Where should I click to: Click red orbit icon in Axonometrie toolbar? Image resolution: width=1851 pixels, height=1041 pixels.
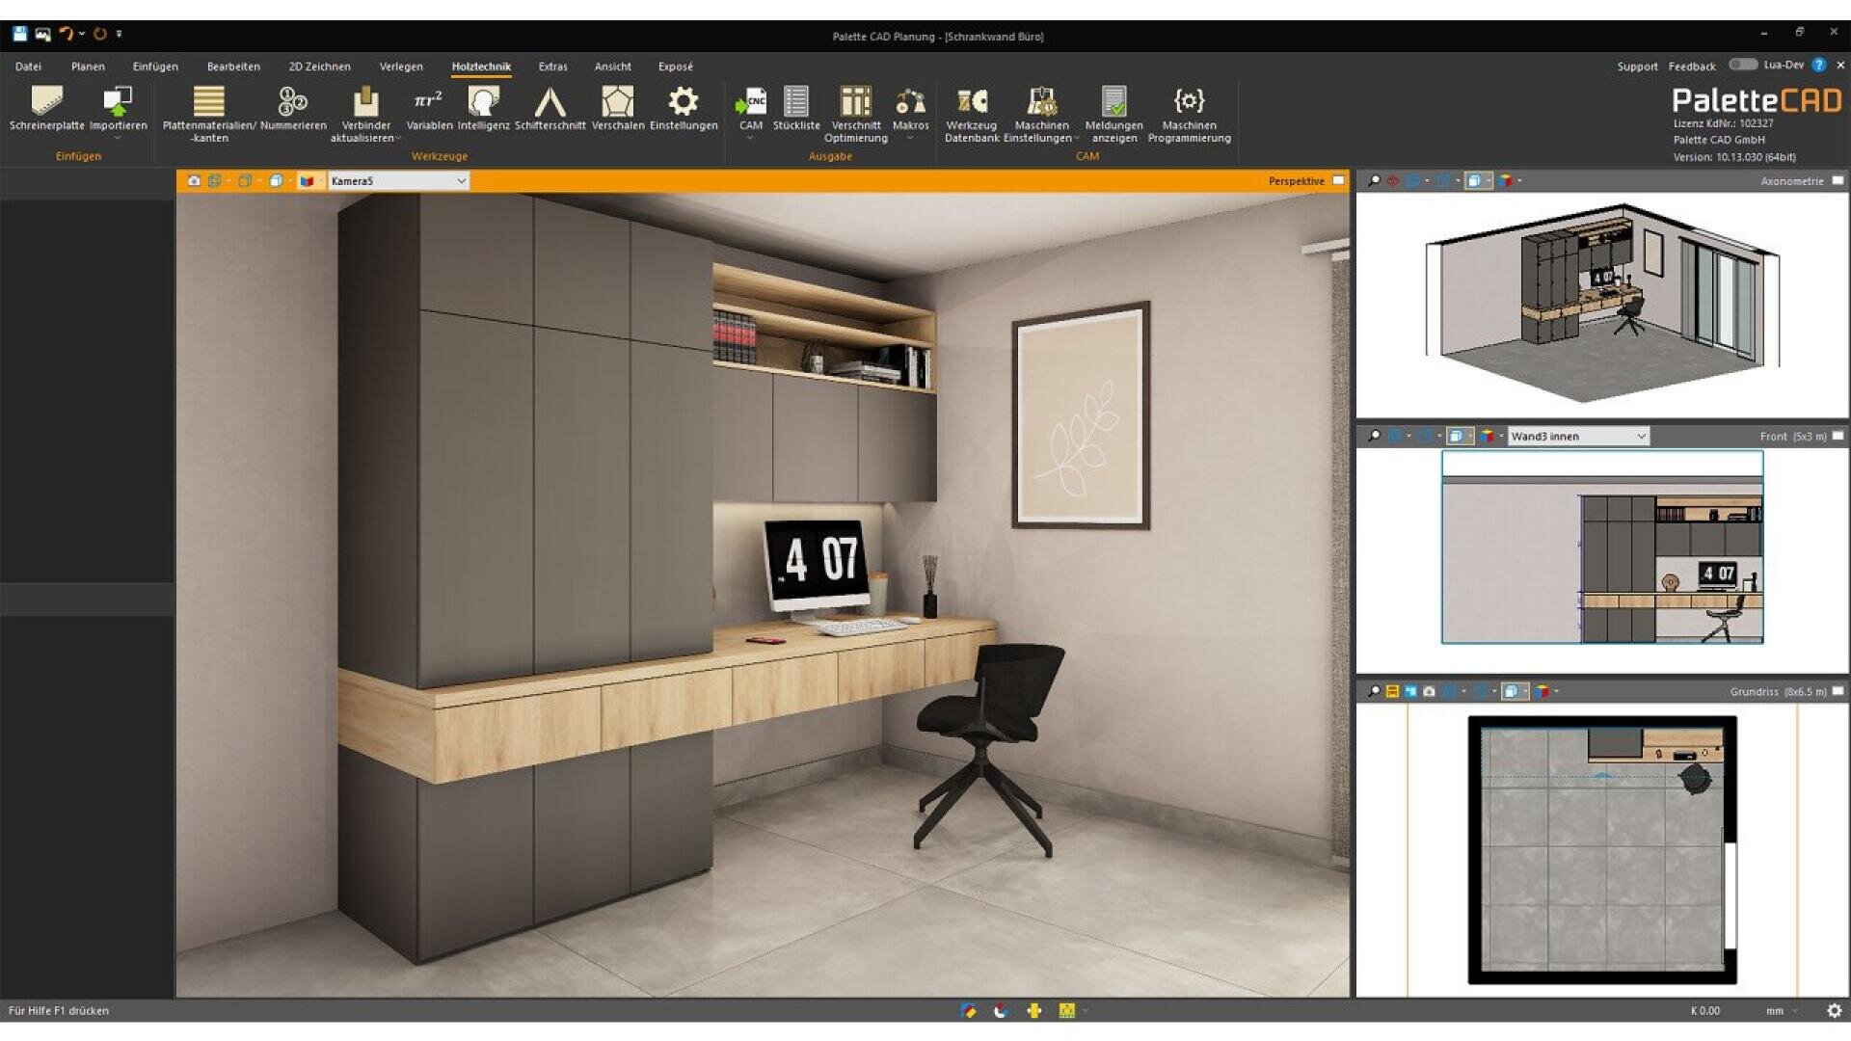click(x=1392, y=181)
